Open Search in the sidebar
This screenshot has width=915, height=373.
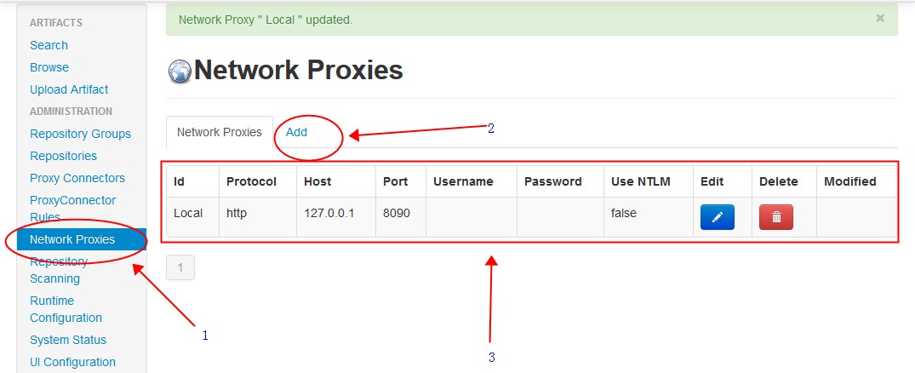click(49, 45)
